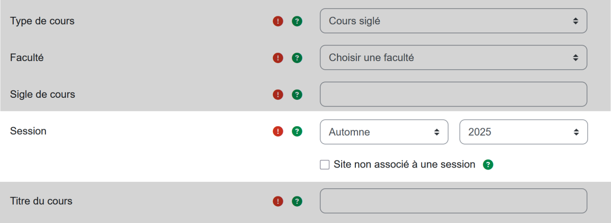
Task: Open help for Sigle de cours
Action: pos(297,95)
